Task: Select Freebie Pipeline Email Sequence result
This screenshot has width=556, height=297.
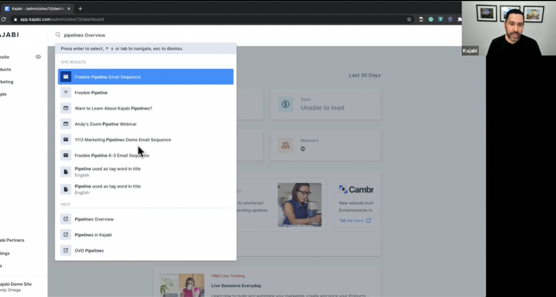Action: pyautogui.click(x=146, y=77)
